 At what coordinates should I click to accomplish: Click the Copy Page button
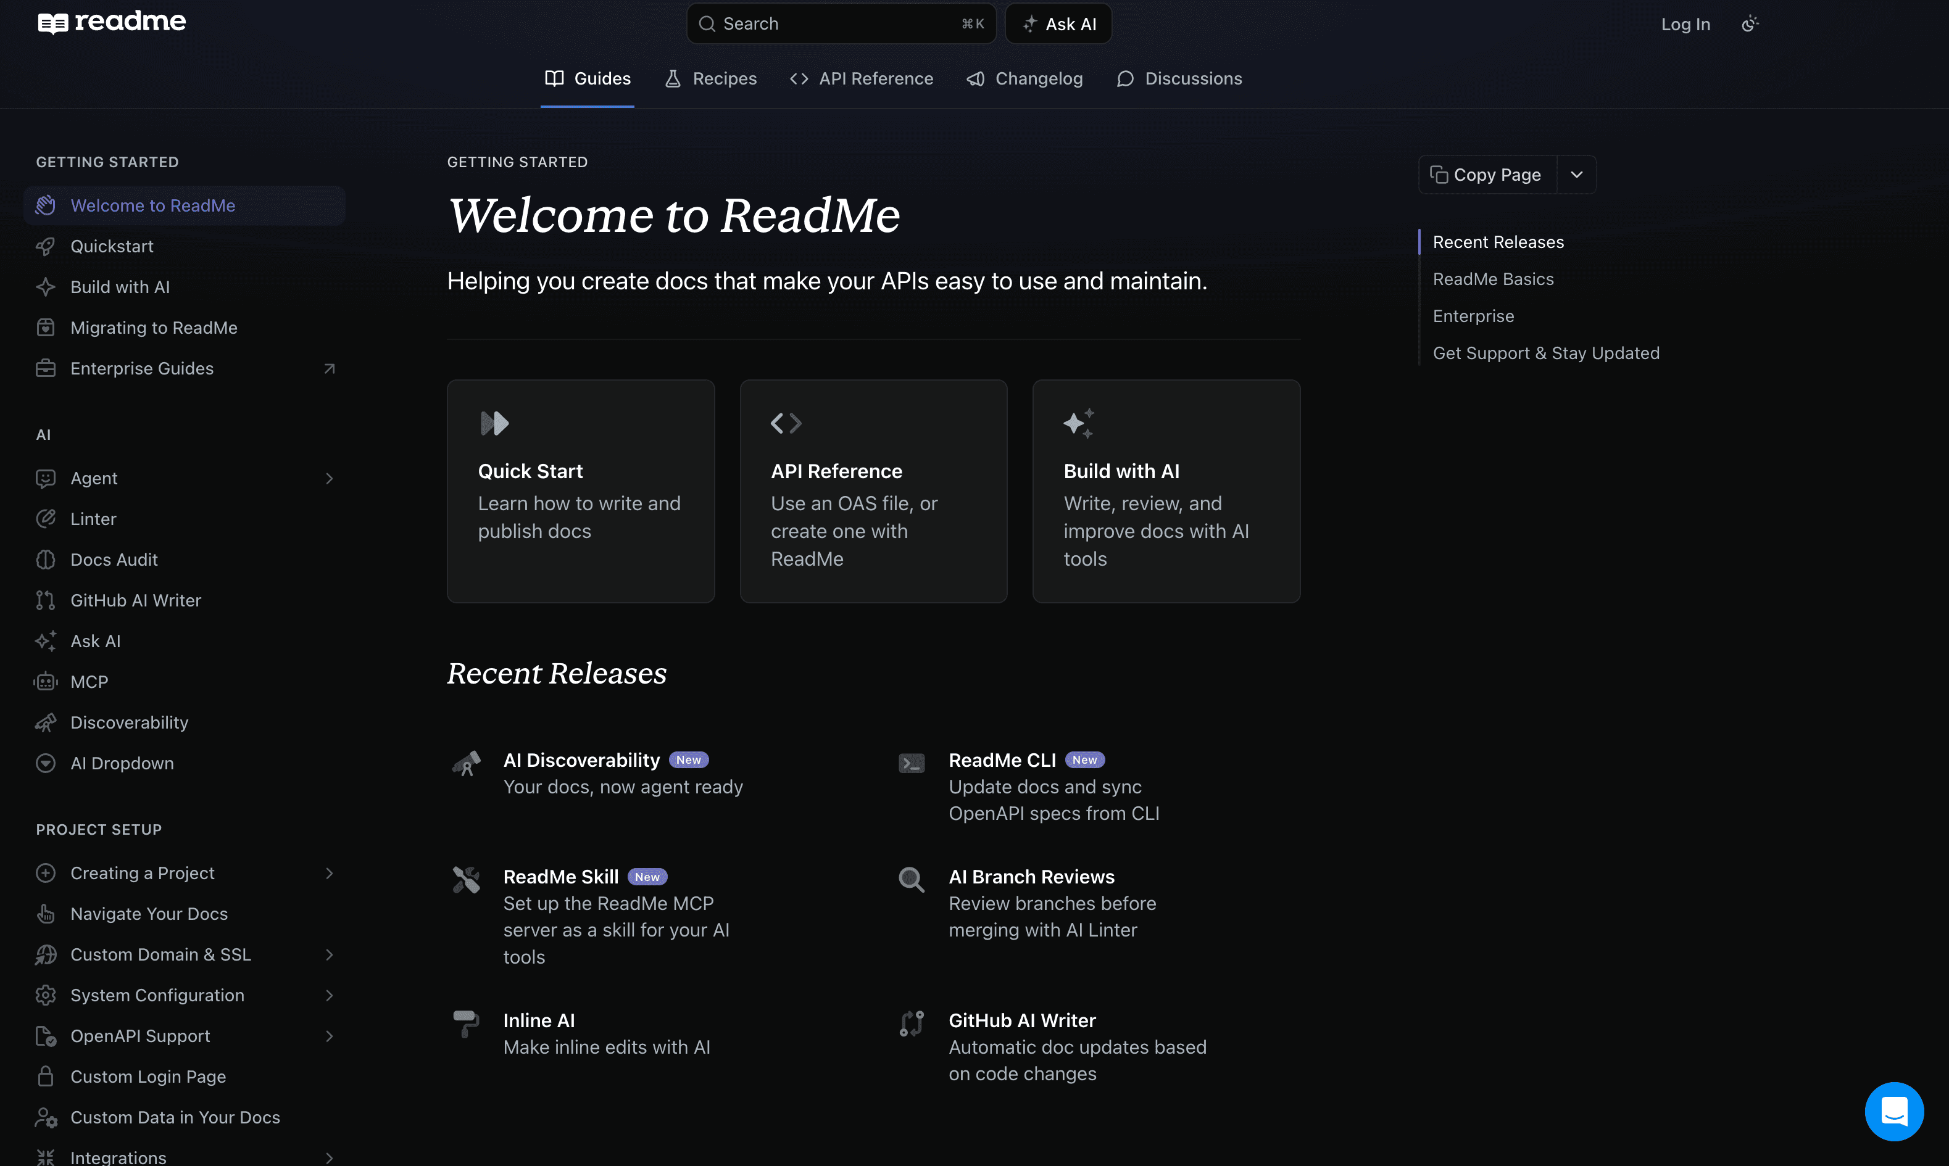click(x=1488, y=175)
